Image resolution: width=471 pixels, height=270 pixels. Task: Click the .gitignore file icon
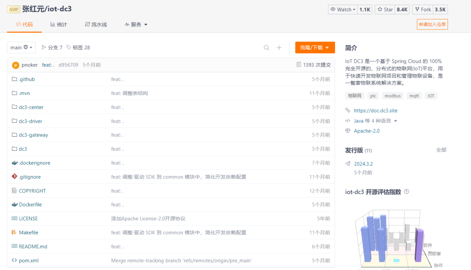point(14,176)
